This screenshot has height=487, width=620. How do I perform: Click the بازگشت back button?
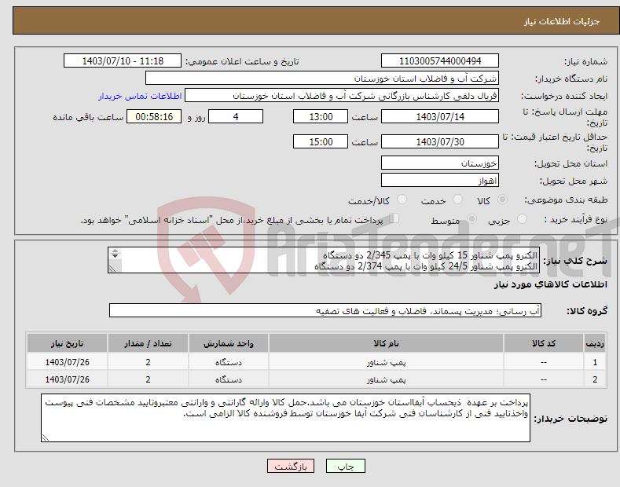pyautogui.click(x=291, y=467)
